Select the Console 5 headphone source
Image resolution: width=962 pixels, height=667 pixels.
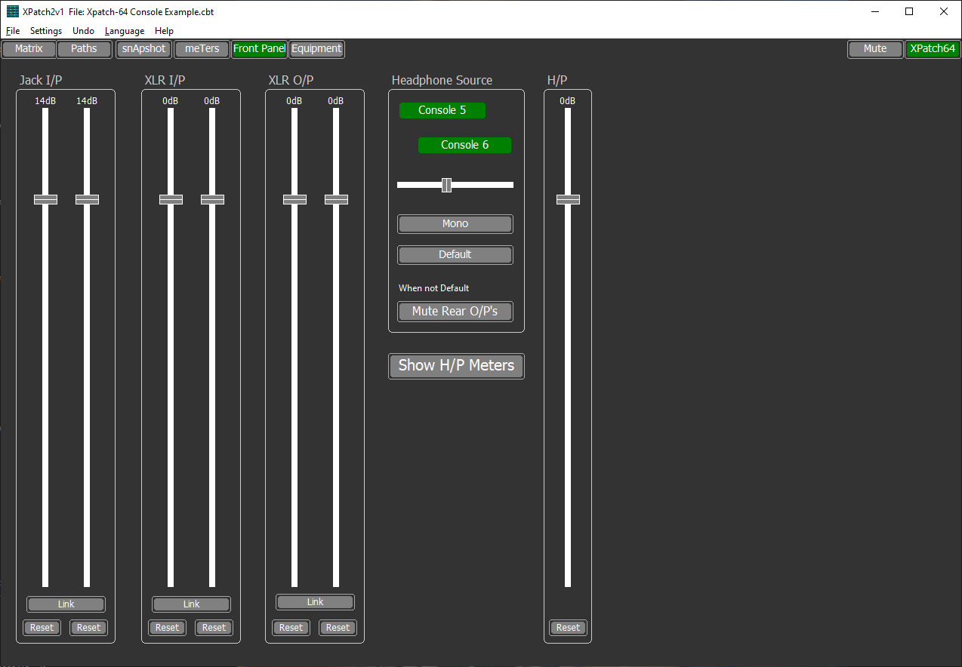(x=442, y=110)
